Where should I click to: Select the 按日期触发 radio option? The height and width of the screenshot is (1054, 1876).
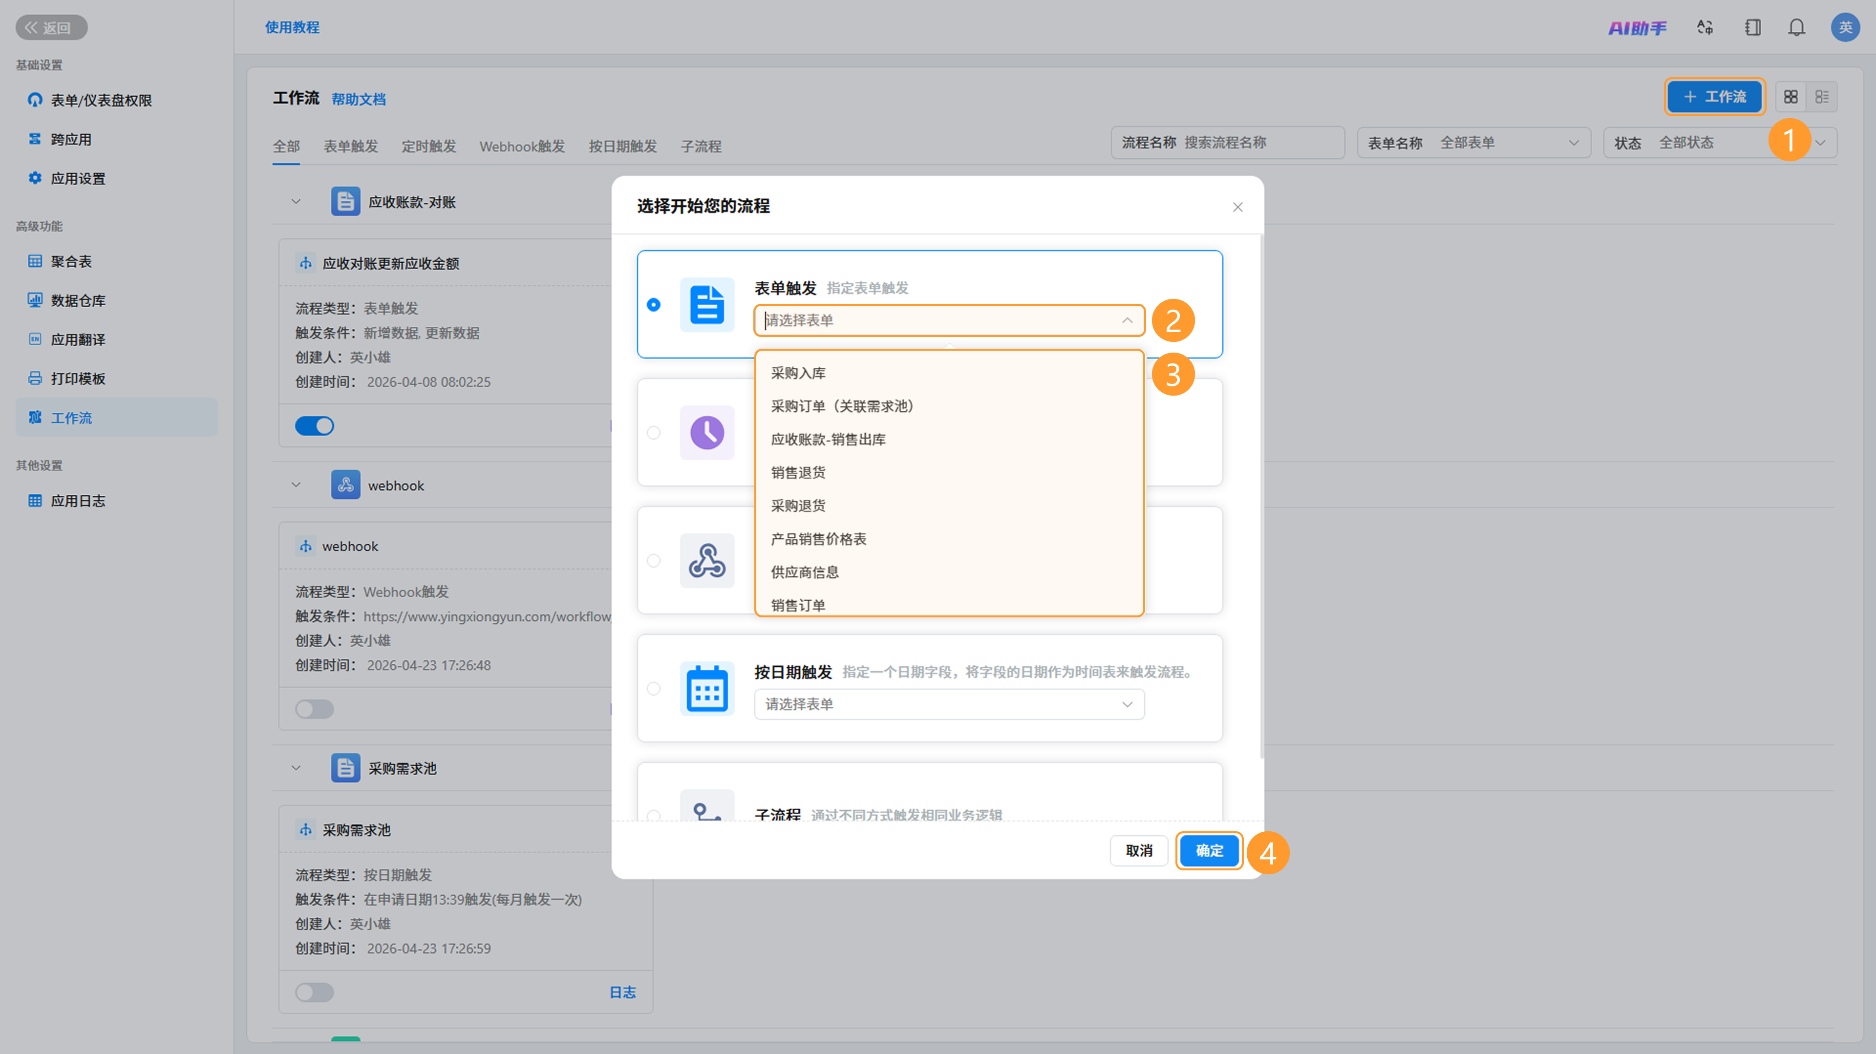[x=654, y=689]
